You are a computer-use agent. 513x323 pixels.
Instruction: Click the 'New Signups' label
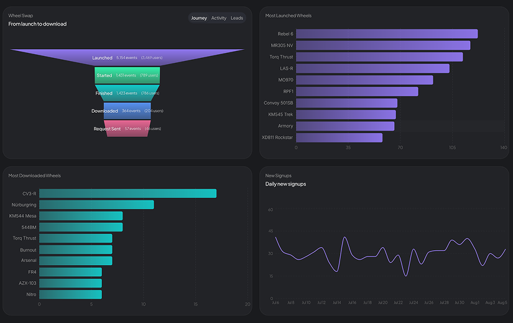point(278,176)
